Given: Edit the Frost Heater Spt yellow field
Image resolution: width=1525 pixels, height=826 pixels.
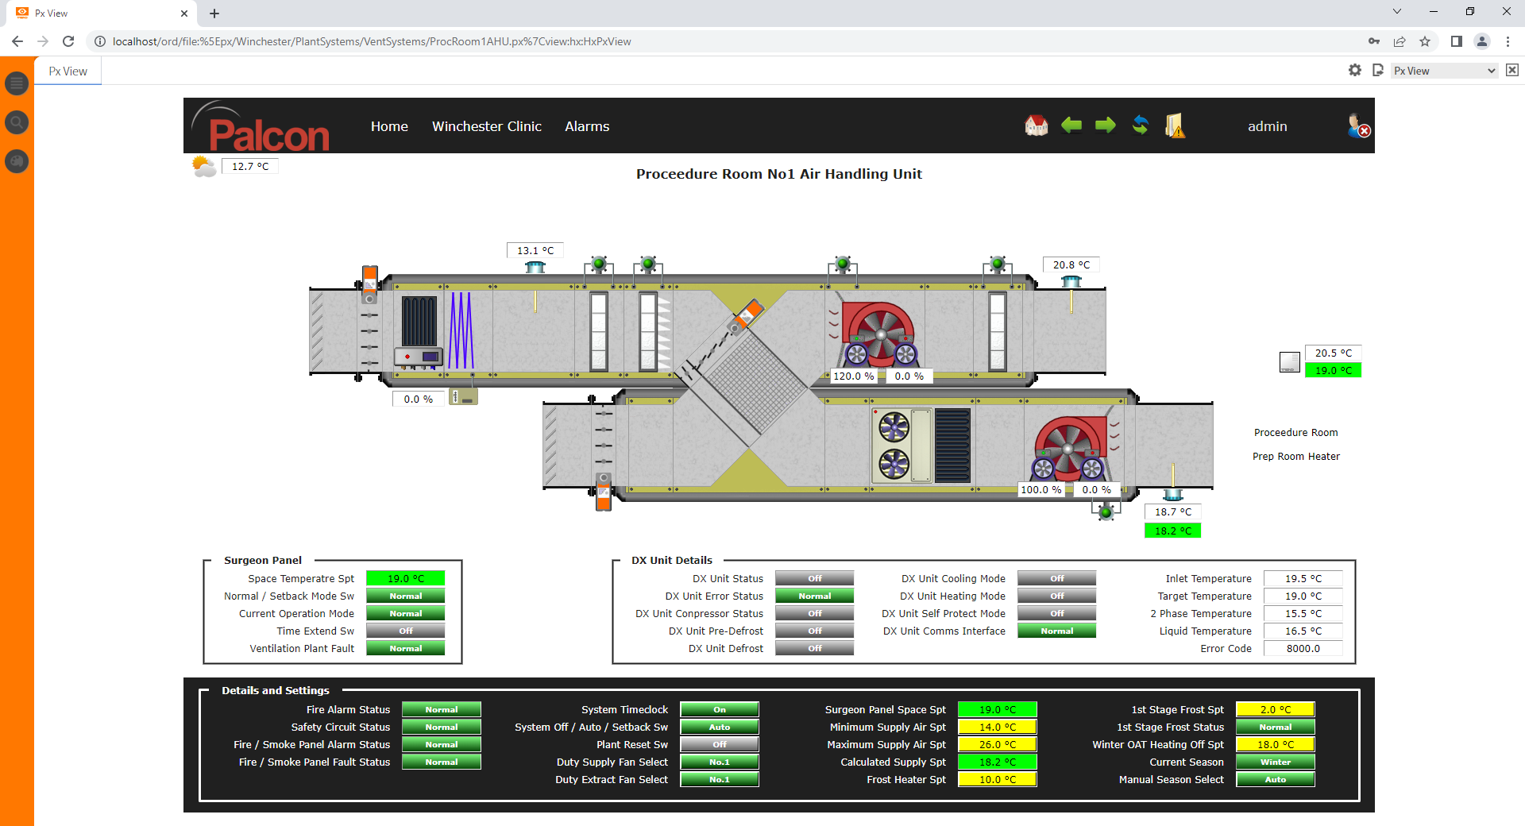Looking at the screenshot, I should point(997,780).
